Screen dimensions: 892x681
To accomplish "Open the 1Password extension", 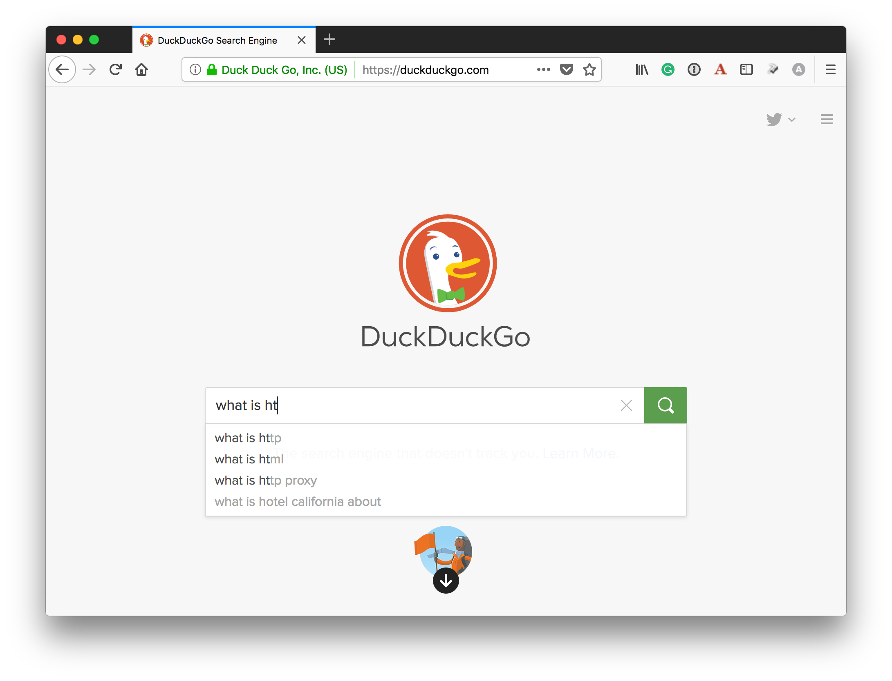I will (694, 70).
